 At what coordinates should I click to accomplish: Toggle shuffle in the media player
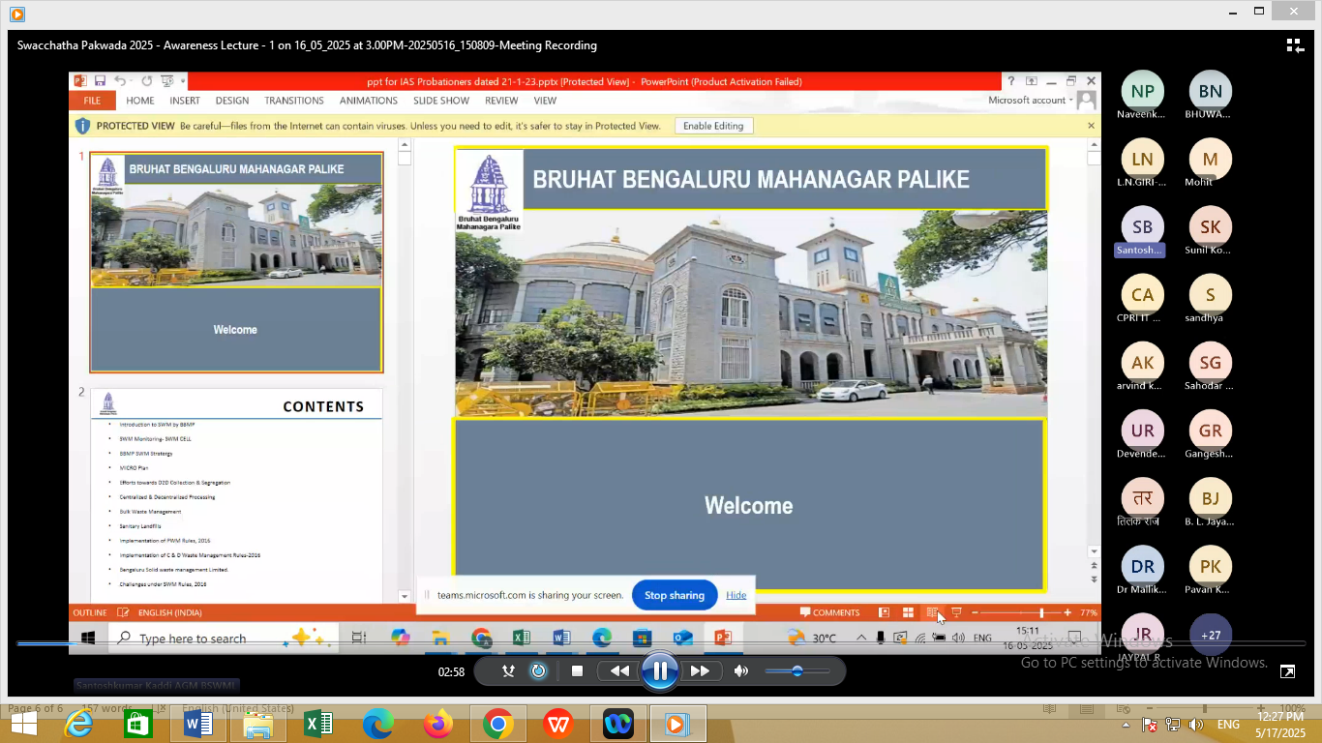coord(508,670)
